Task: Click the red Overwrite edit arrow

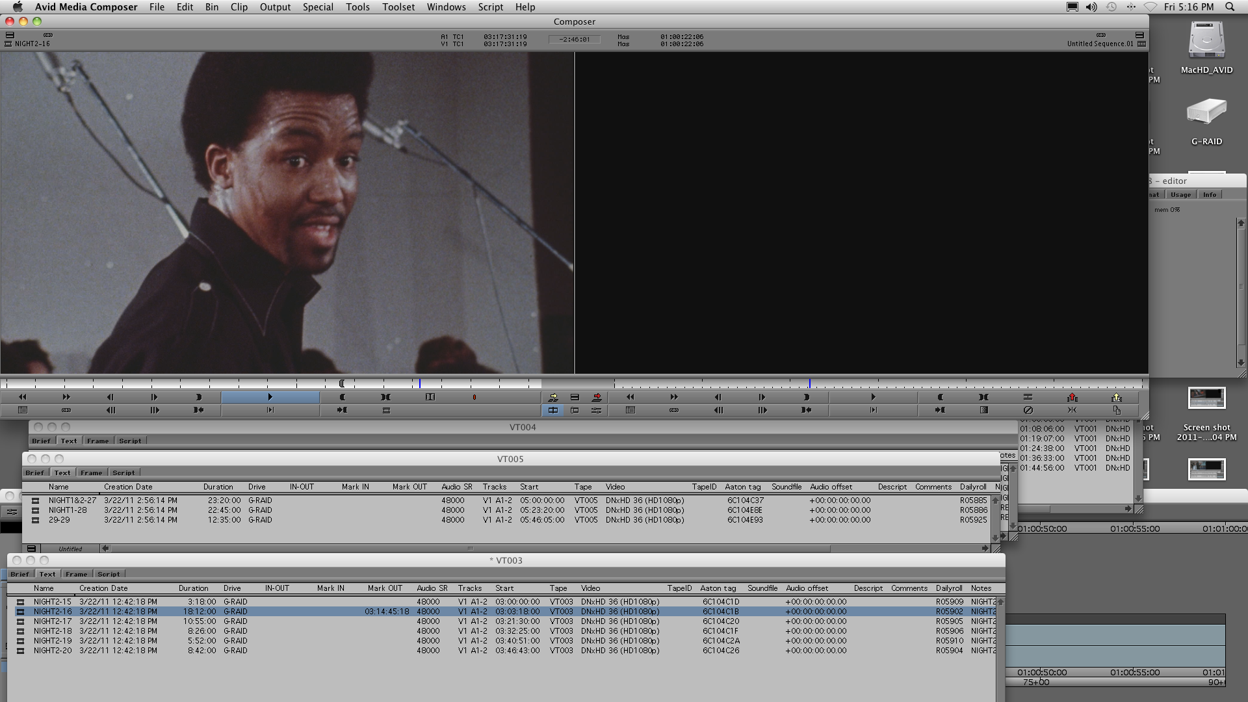Action: (x=597, y=397)
